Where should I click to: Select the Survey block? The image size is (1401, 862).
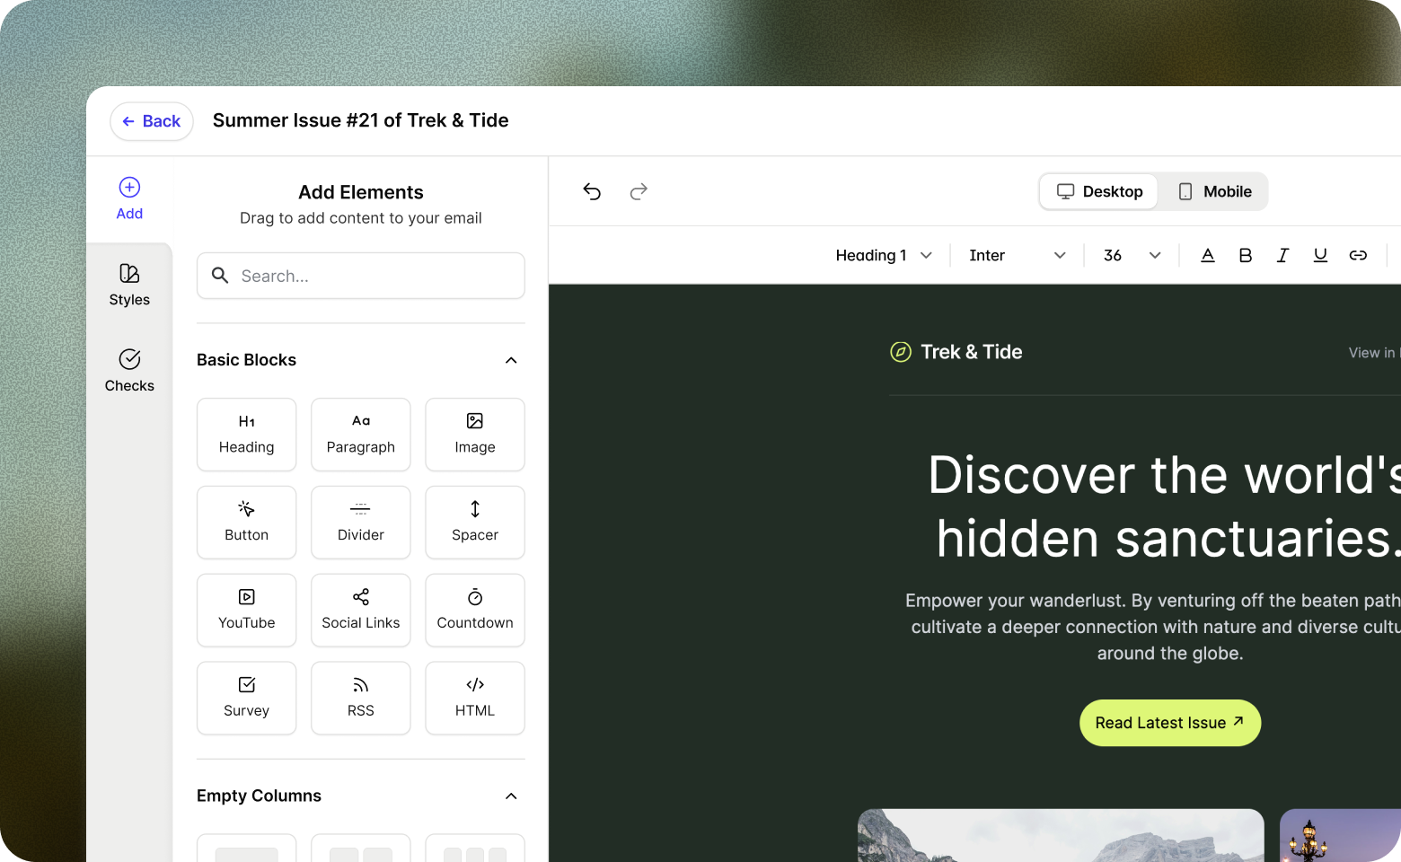(x=247, y=699)
